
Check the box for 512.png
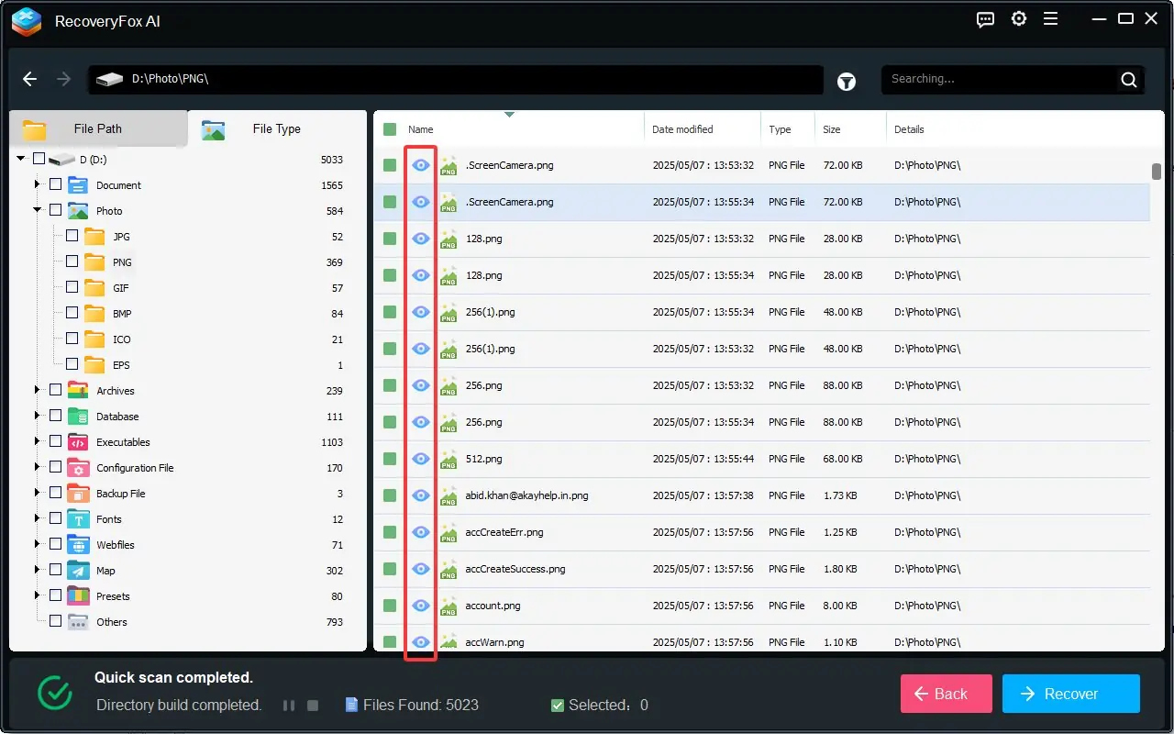(x=390, y=459)
